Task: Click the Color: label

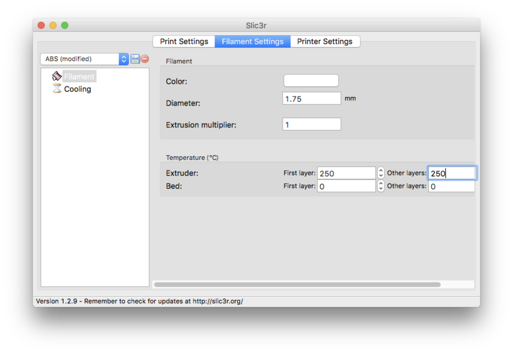Action: click(x=176, y=82)
